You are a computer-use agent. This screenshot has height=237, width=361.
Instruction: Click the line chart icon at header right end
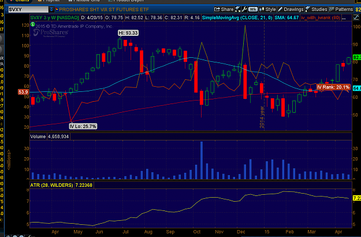[356, 17]
